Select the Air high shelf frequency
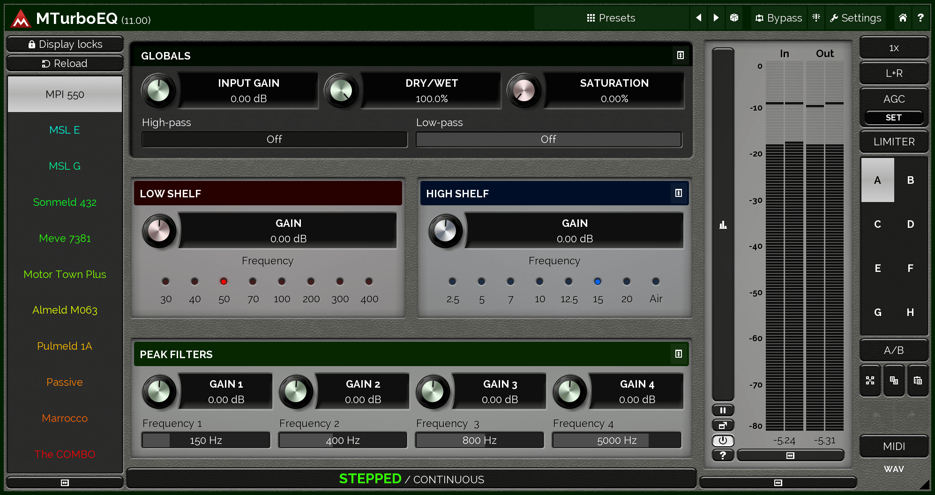 pyautogui.click(x=656, y=282)
